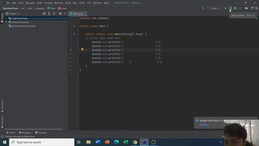The image size is (259, 146).
Task: Open Run Anything window icon in toolbar
Action: click(253, 8)
